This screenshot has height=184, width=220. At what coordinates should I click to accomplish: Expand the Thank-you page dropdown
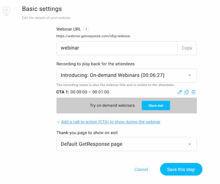point(122,144)
